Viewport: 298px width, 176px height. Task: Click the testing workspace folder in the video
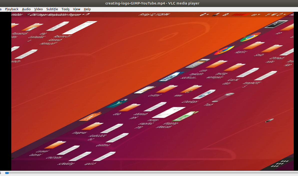pyautogui.click(x=235, y=67)
